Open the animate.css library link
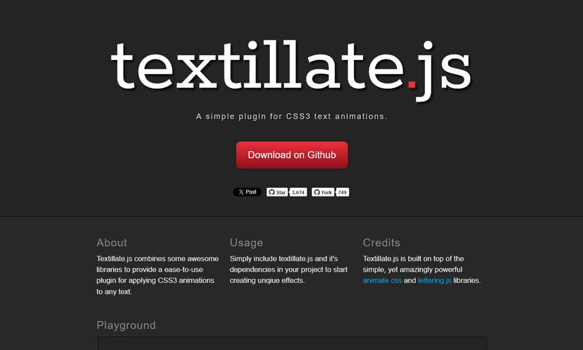Screen dimensions: 583x350 (x=382, y=279)
